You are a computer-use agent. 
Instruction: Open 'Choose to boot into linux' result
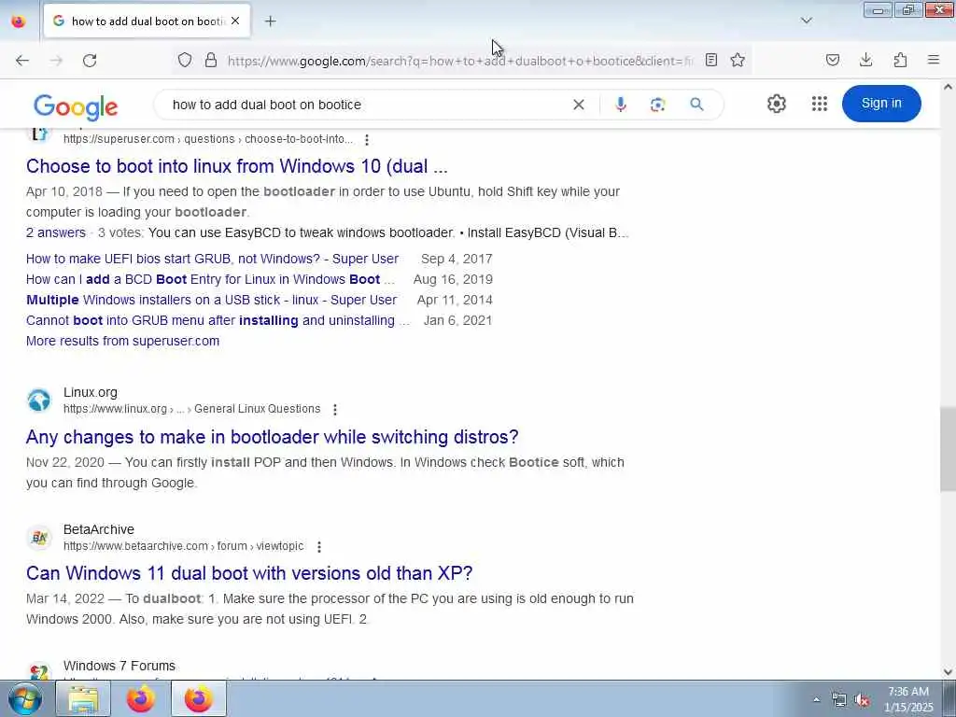coord(236,166)
